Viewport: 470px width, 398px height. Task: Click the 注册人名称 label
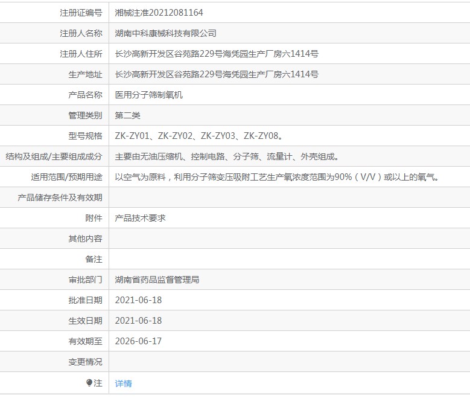pyautogui.click(x=81, y=33)
